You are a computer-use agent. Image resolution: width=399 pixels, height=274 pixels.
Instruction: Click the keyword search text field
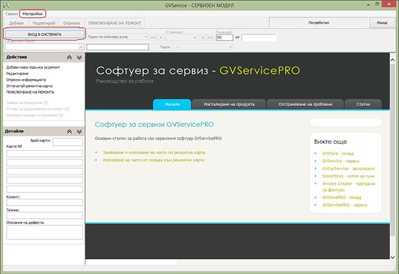[x=118, y=47]
